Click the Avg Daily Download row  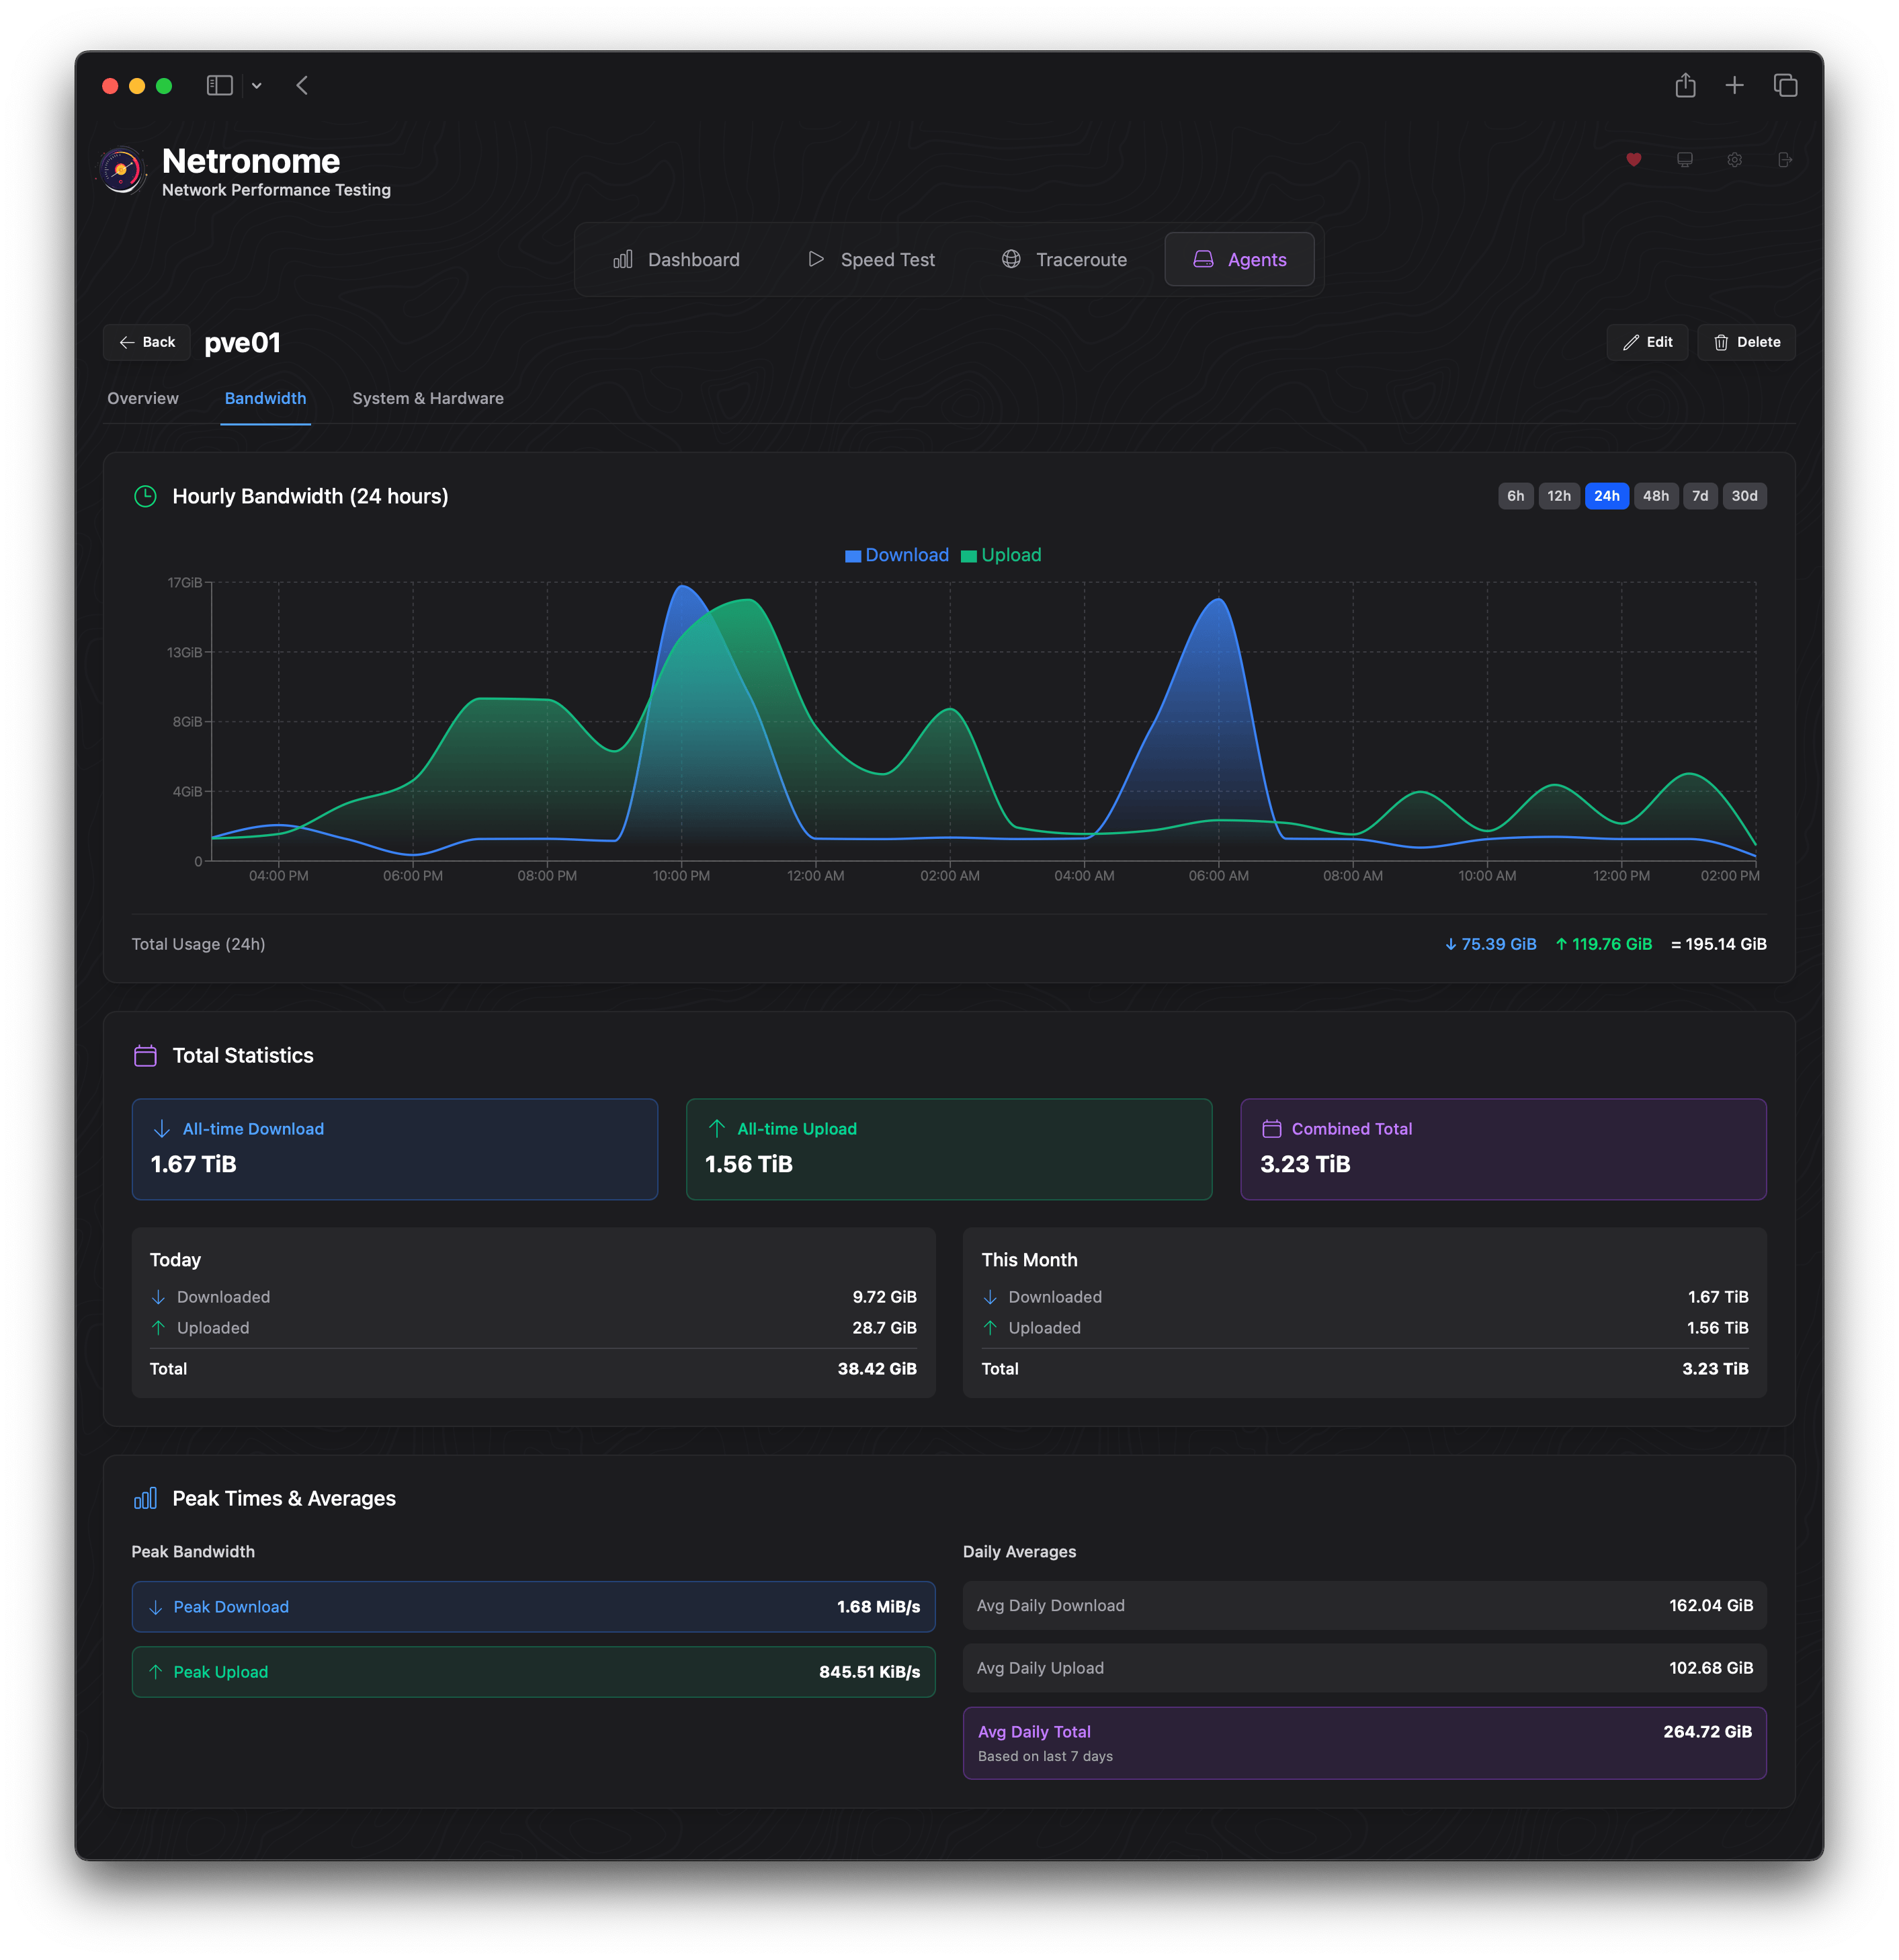click(x=1364, y=1605)
